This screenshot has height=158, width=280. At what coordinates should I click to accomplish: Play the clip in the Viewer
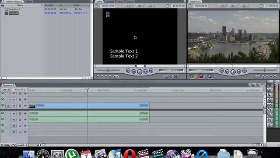coord(140,72)
